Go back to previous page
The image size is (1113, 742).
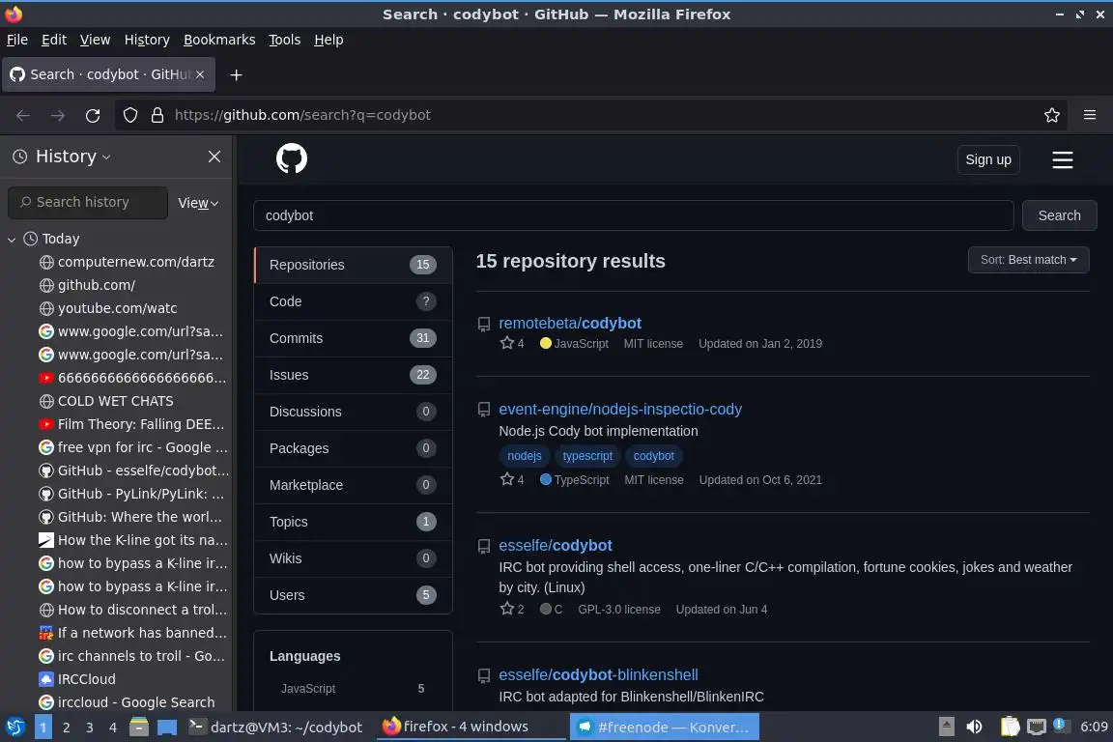pos(23,115)
